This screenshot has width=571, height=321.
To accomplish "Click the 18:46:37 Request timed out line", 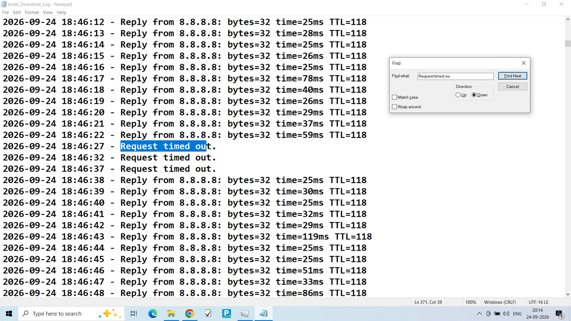I will (109, 169).
